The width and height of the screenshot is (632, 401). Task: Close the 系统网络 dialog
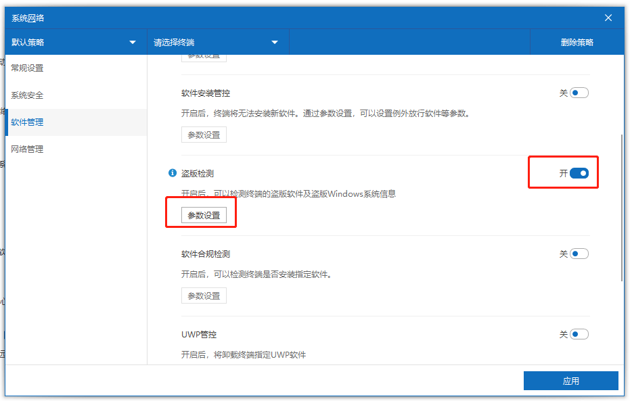coord(608,18)
